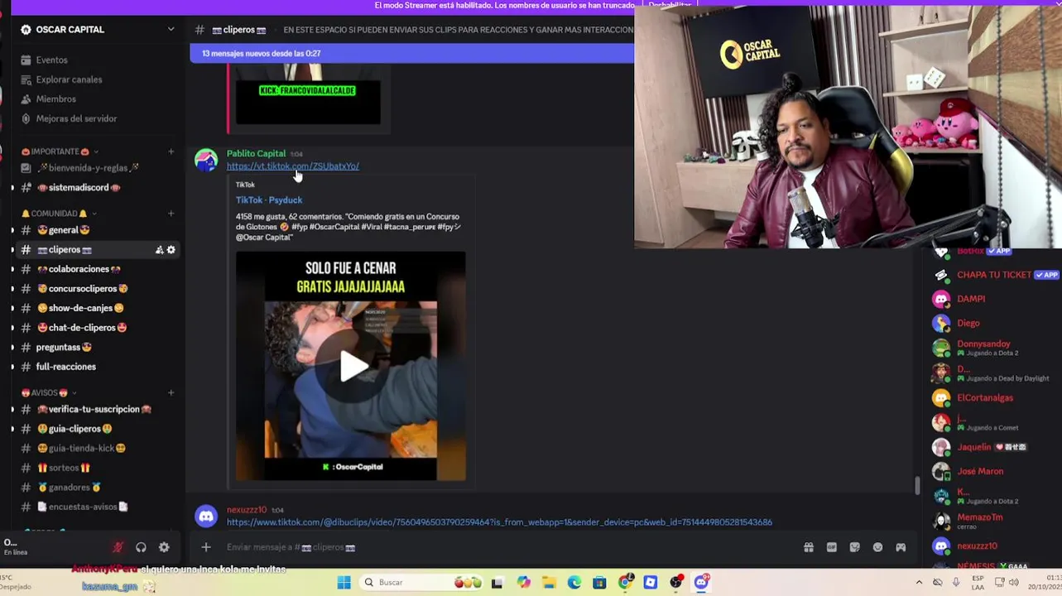Open the sorteos channel
The width and height of the screenshot is (1062, 596).
click(64, 468)
